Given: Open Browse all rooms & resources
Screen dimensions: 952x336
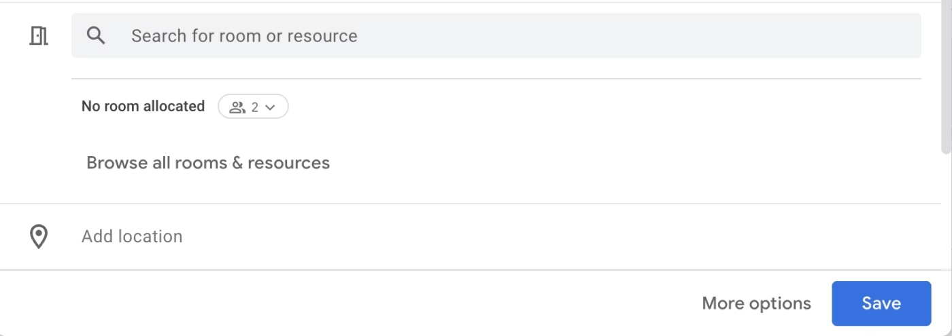Looking at the screenshot, I should point(208,163).
